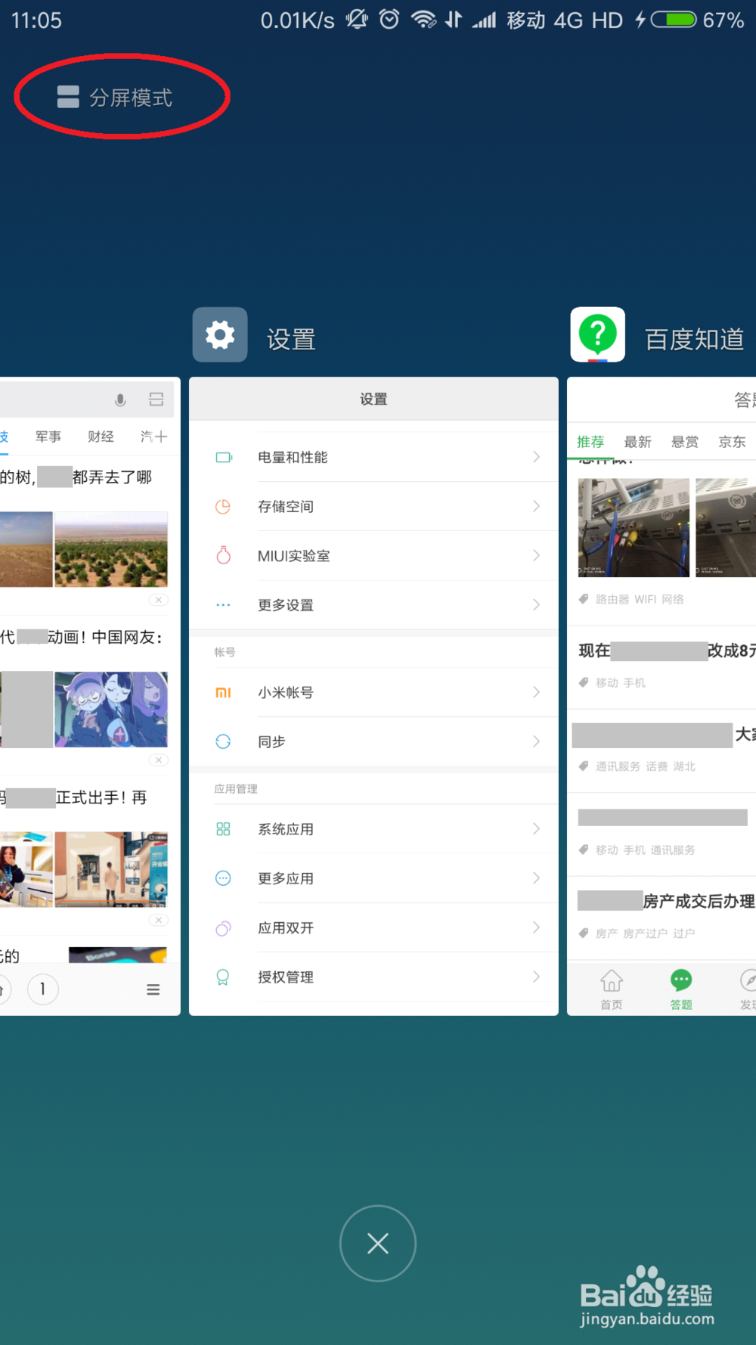Open the Baidu Zhidao app icon
The image size is (756, 1345).
click(x=597, y=334)
